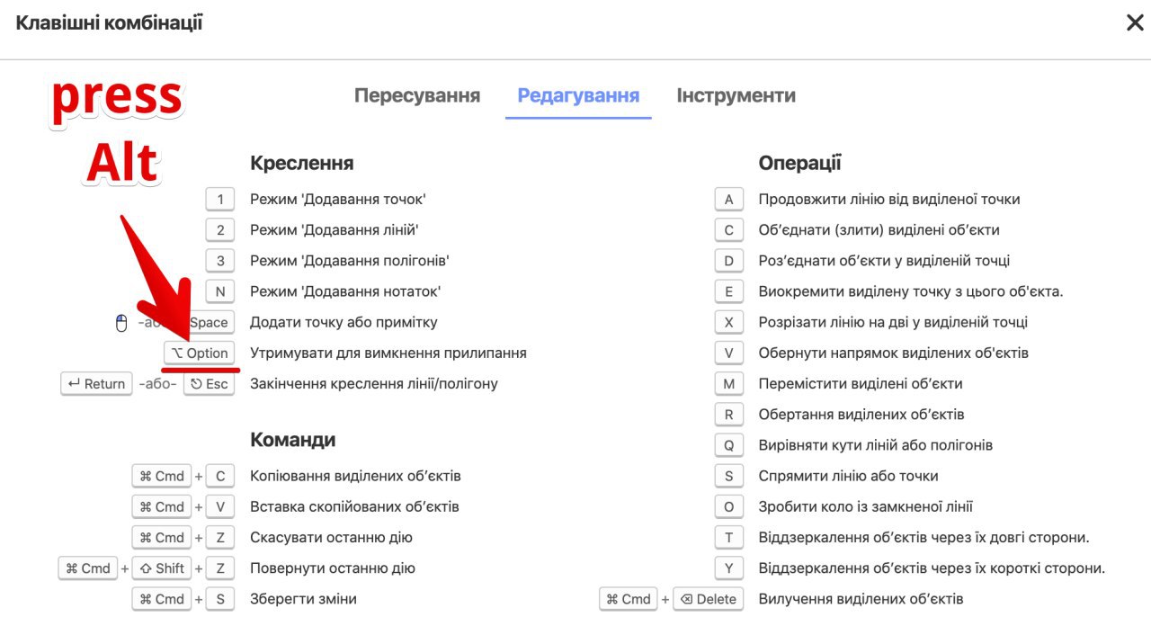1151x626 pixels.
Task: Click 'Утримувати для вимкнення прилипання' text
Action: [388, 353]
